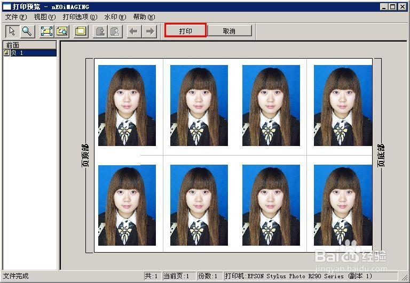The image size is (410, 283).
Task: Click the 当前页:1 status bar entry
Action: point(179,276)
